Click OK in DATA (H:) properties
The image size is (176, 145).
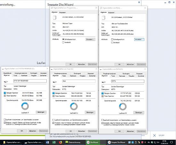[119, 131]
